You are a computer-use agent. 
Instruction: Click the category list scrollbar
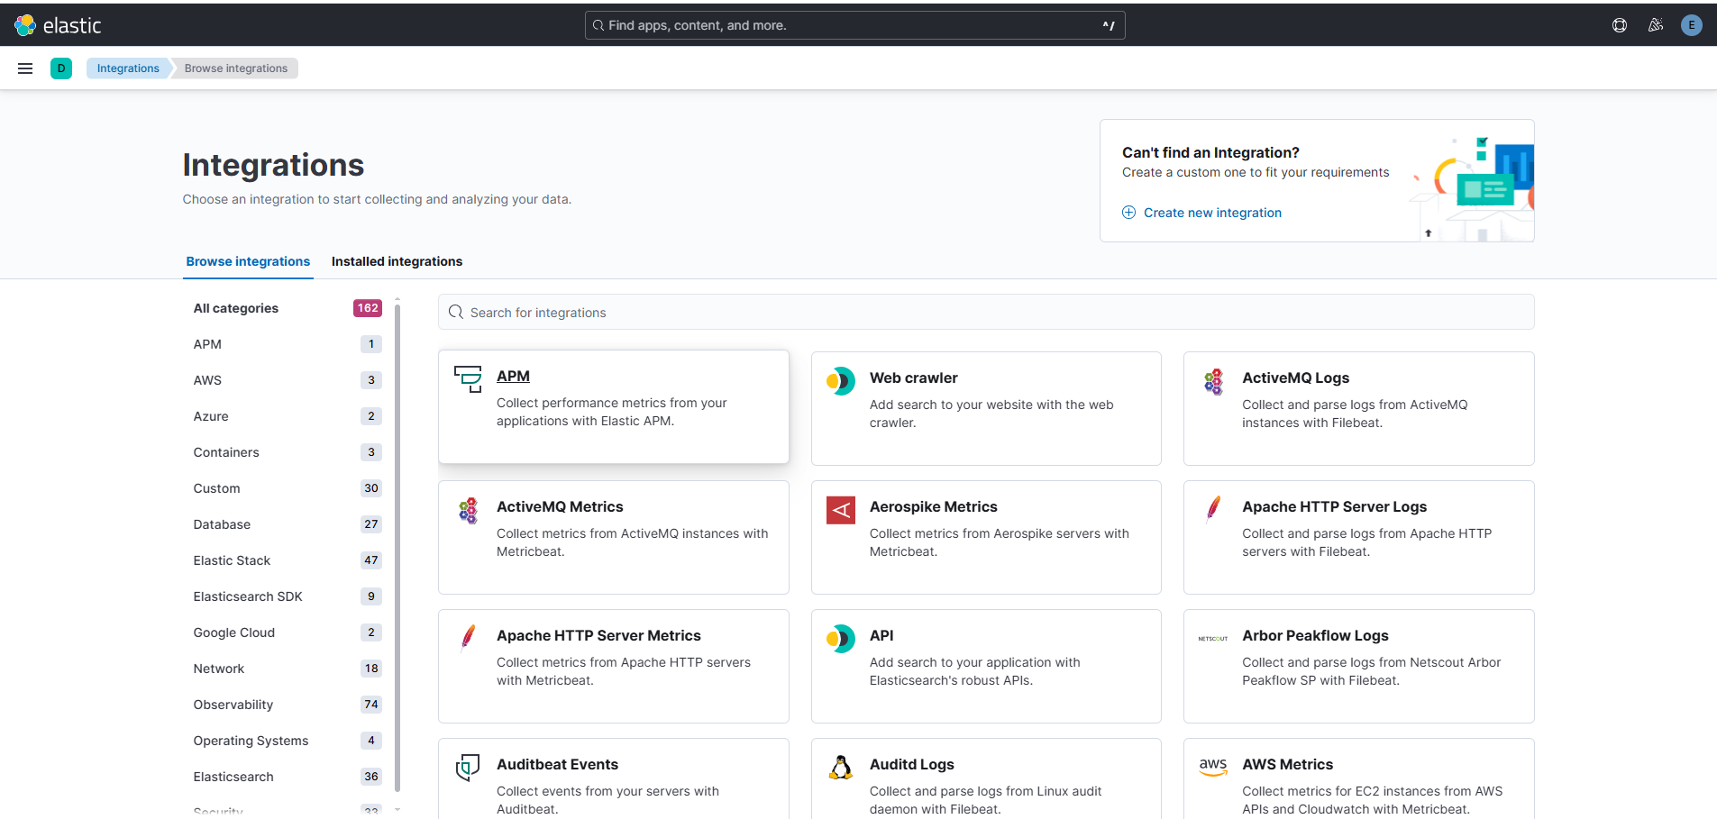[397, 548]
